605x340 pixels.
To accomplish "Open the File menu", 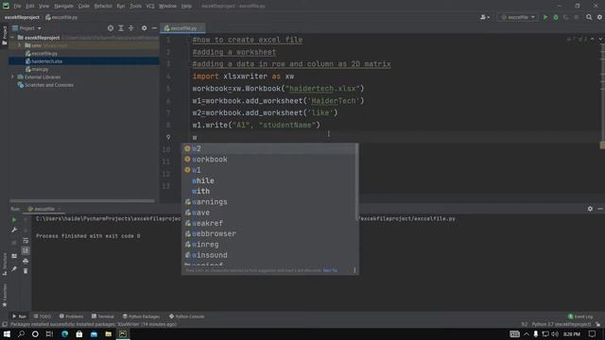I will (17, 7).
